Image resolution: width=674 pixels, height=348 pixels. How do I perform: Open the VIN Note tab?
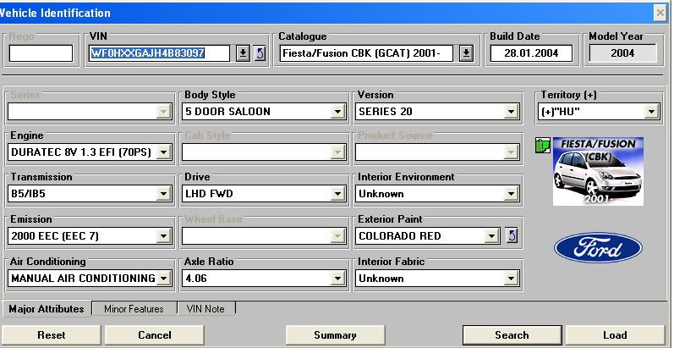(205, 309)
